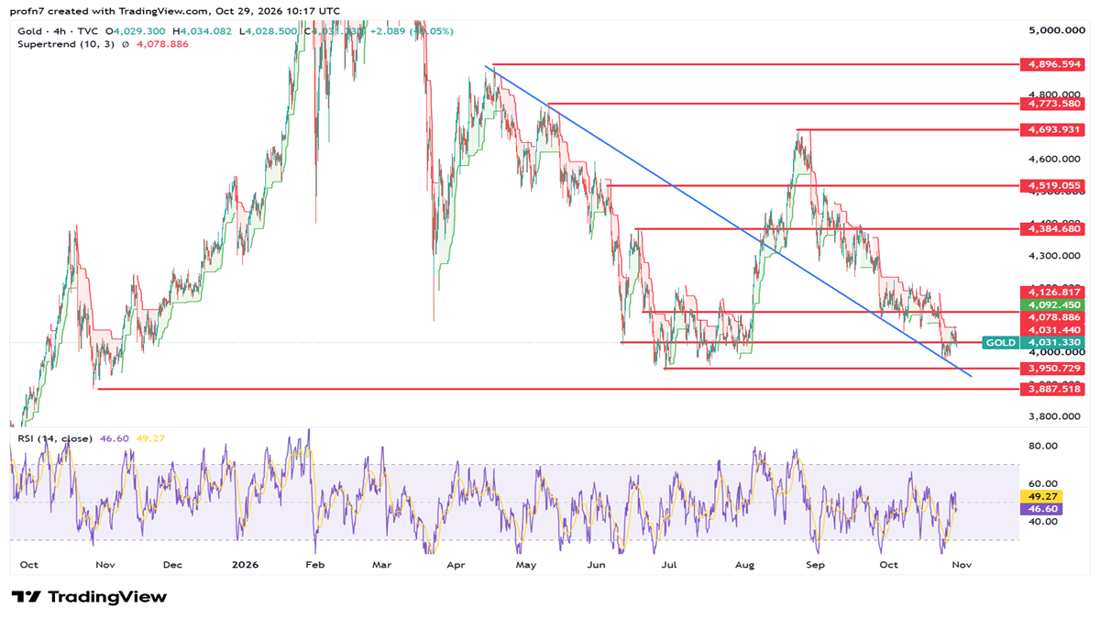Click the yellow 49.27 label on the RSI axis
This screenshot has height=619, width=1100.
1041,495
